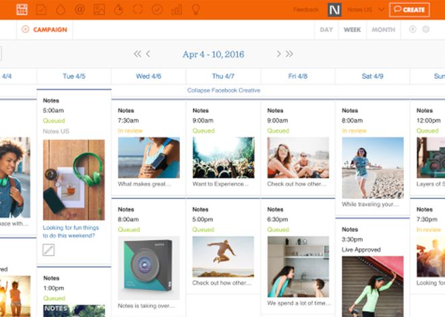Image resolution: width=445 pixels, height=317 pixels.
Task: Open the woman stretching on stairs thumbnail
Action: (x=373, y=287)
